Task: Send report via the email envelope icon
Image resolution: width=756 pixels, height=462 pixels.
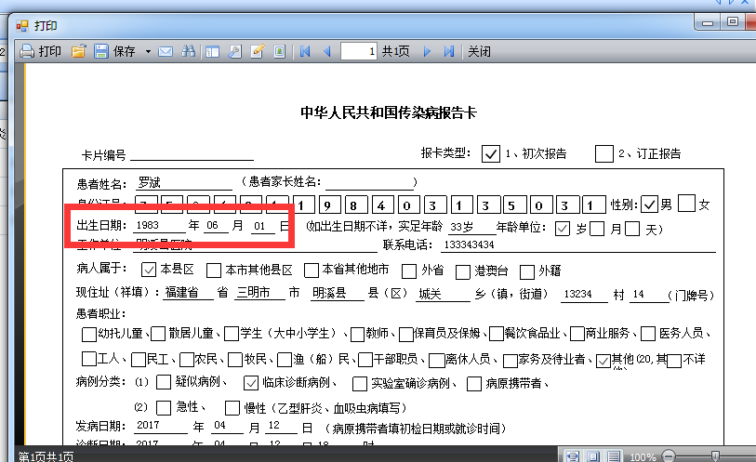Action: click(x=166, y=51)
